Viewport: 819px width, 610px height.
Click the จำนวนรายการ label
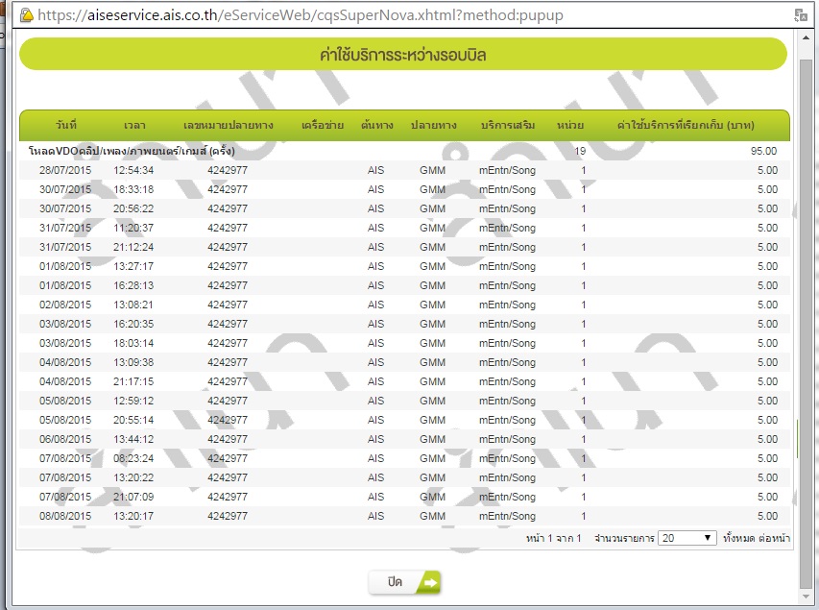[624, 538]
